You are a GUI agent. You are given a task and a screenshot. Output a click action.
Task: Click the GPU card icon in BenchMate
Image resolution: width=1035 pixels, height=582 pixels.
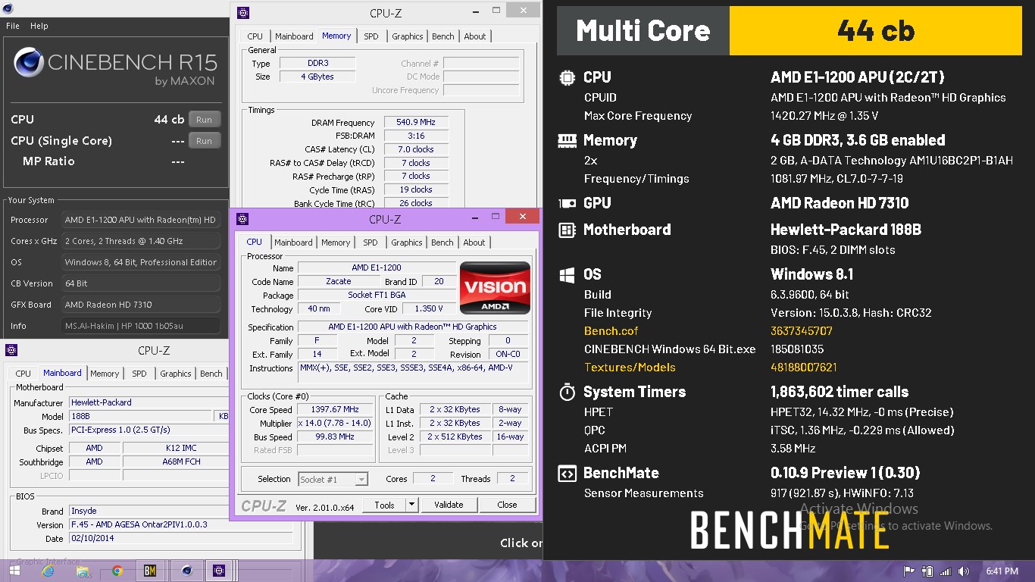[x=566, y=203]
